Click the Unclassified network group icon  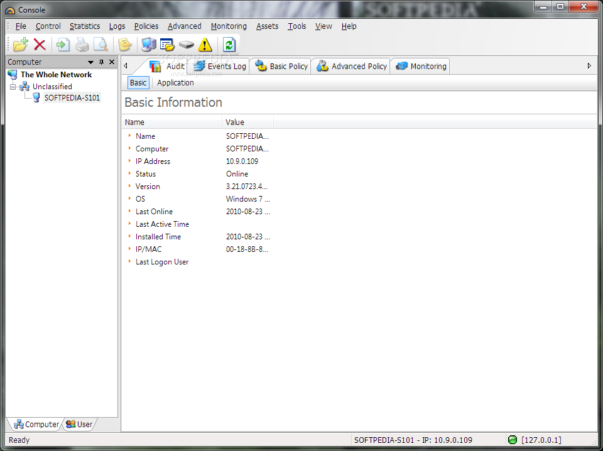(x=24, y=87)
